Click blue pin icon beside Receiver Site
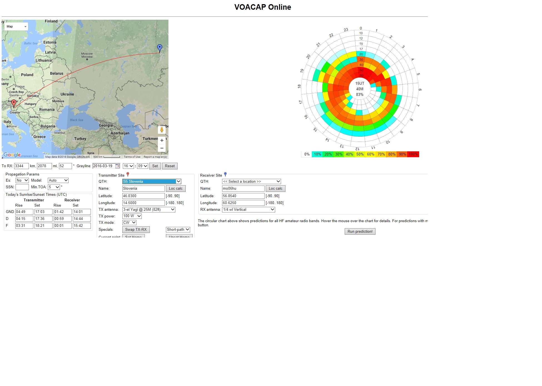542x386 pixels. coord(225,174)
